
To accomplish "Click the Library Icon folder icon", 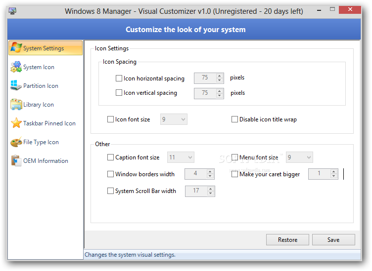I will [x=16, y=104].
